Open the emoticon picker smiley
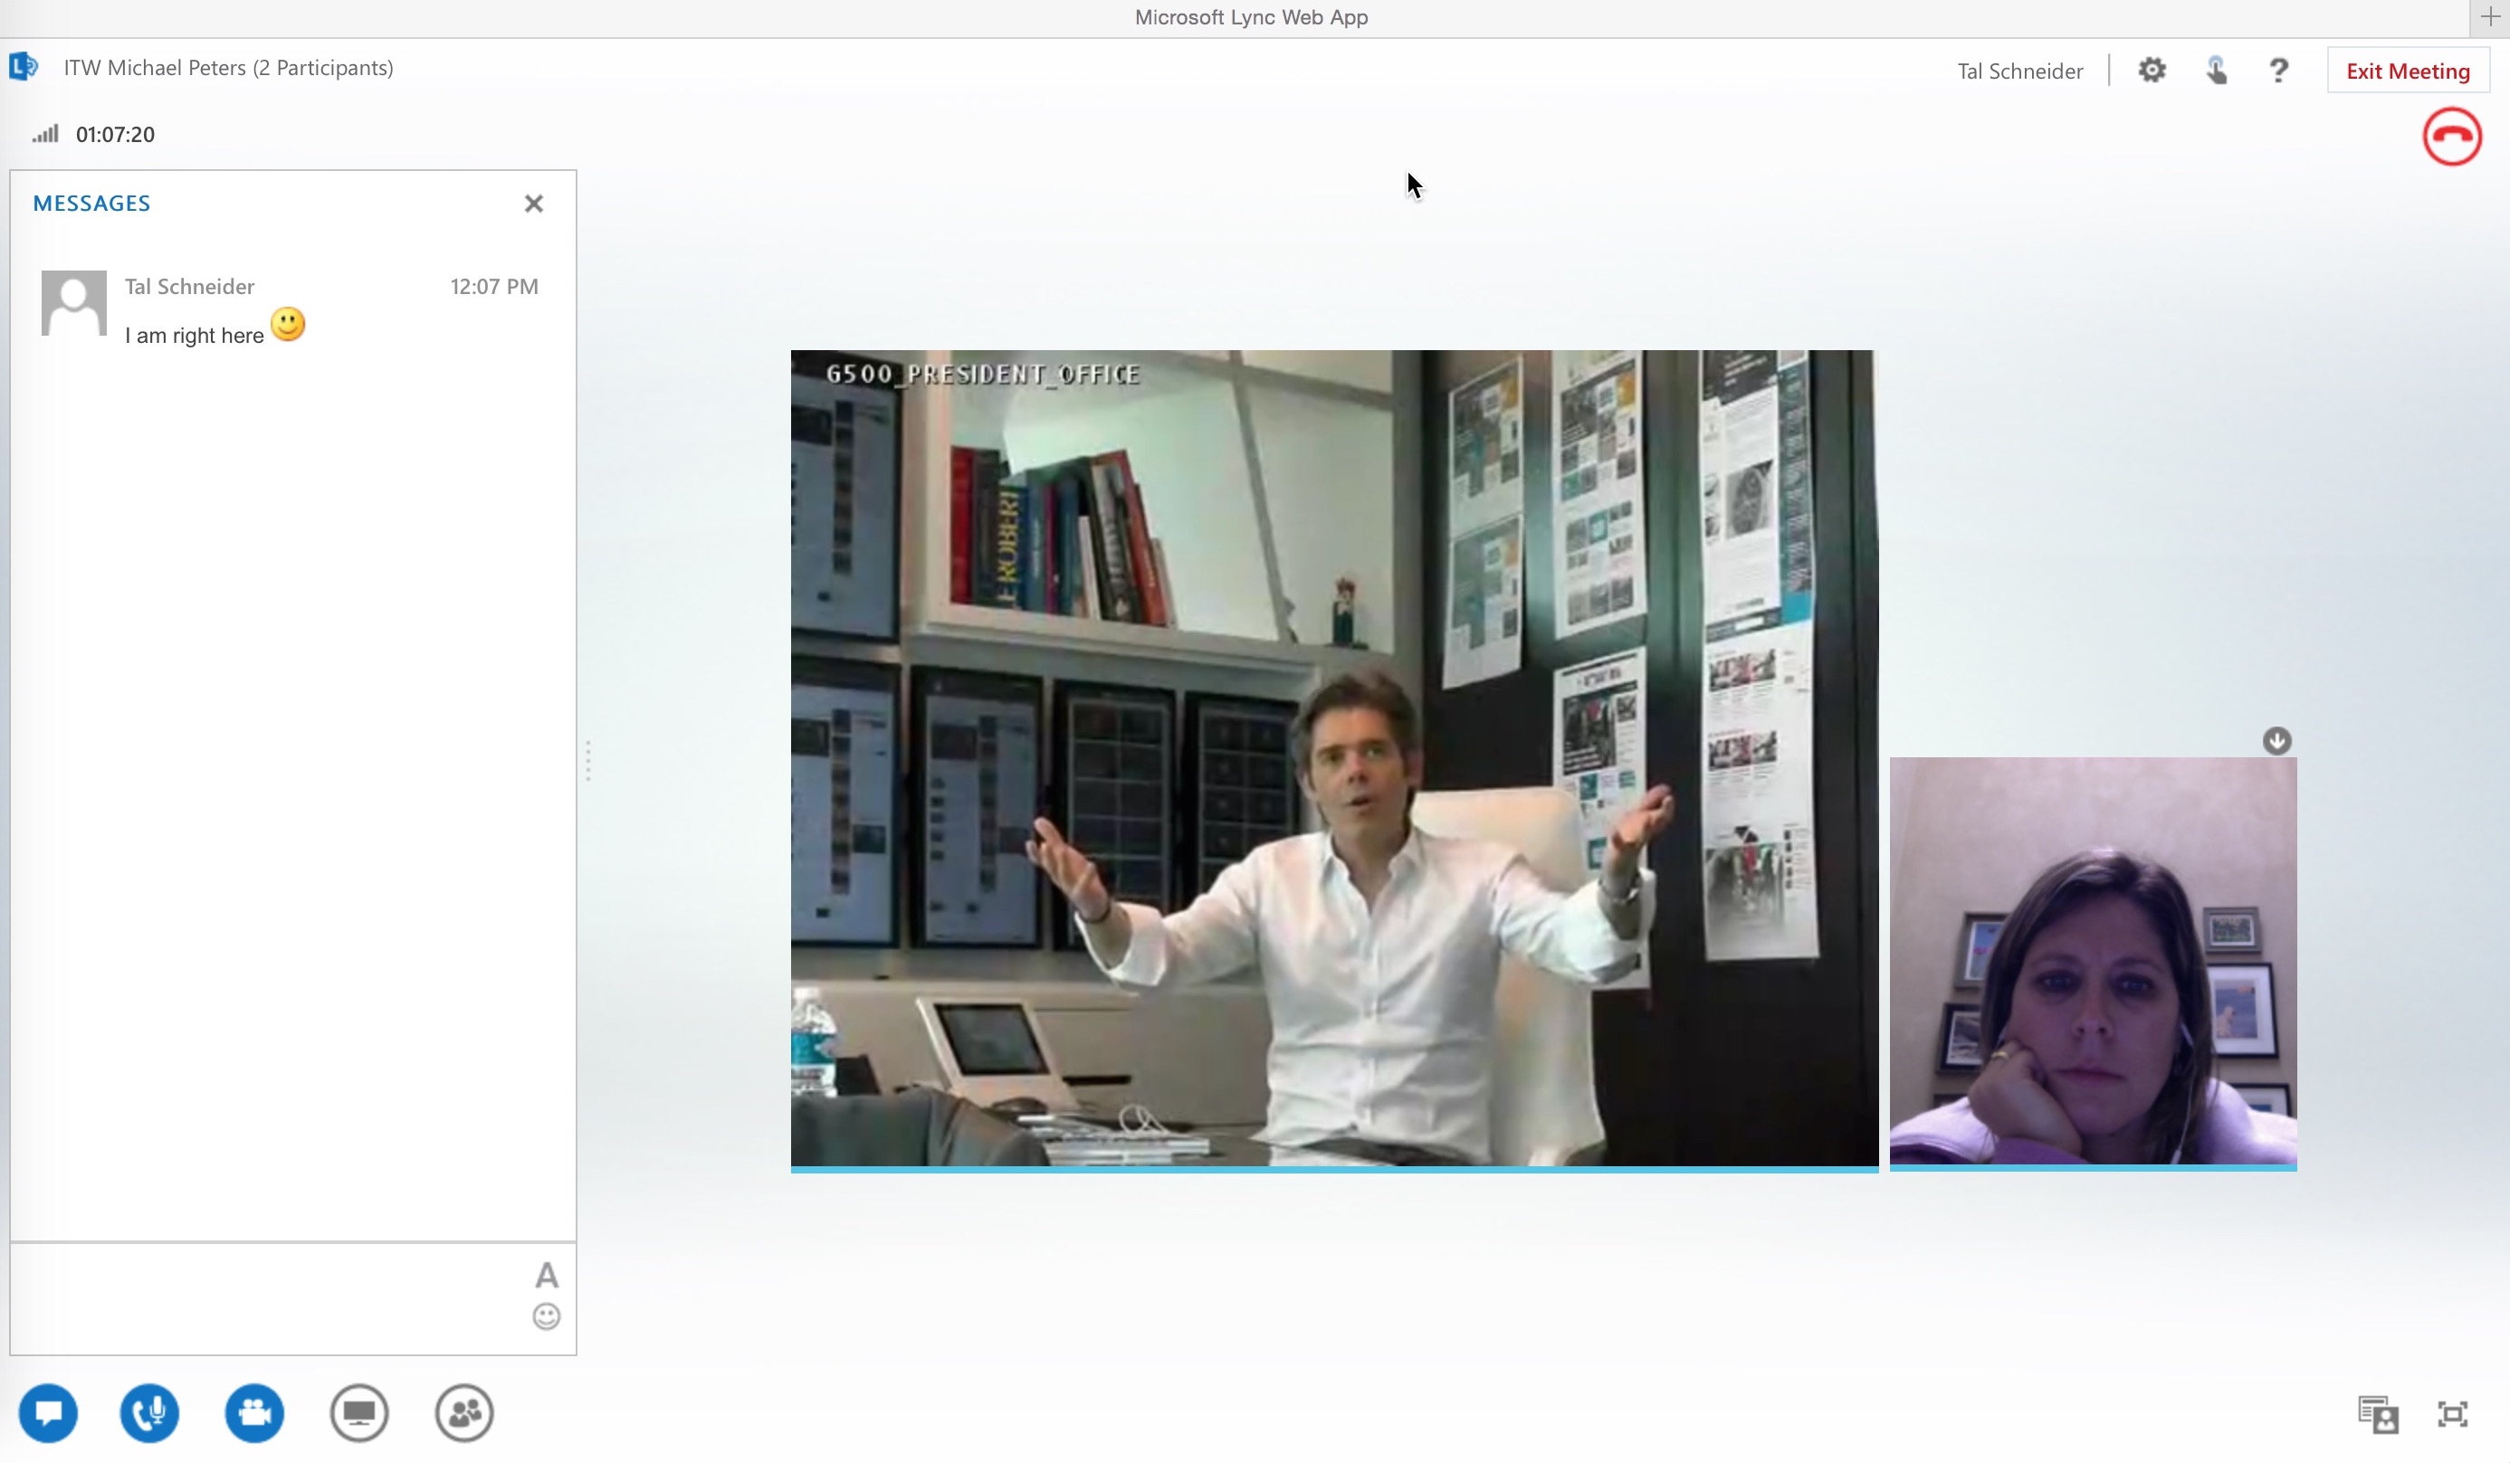This screenshot has width=2510, height=1463. tap(546, 1316)
